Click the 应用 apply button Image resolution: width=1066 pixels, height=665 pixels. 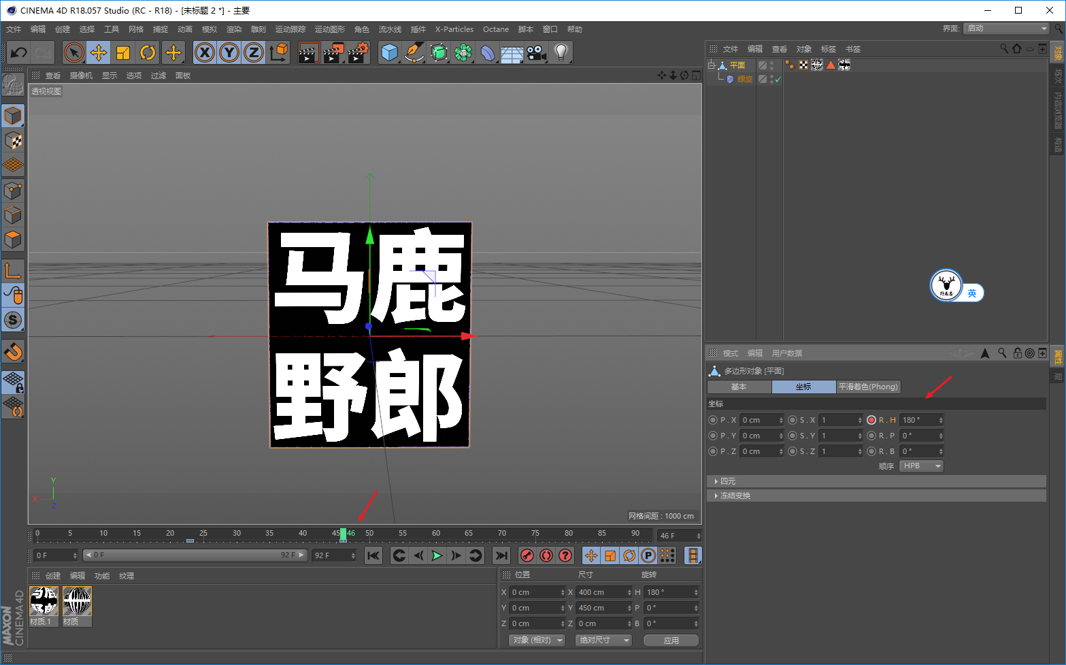[x=671, y=640]
